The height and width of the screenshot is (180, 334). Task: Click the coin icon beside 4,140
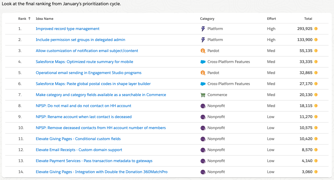316,161
